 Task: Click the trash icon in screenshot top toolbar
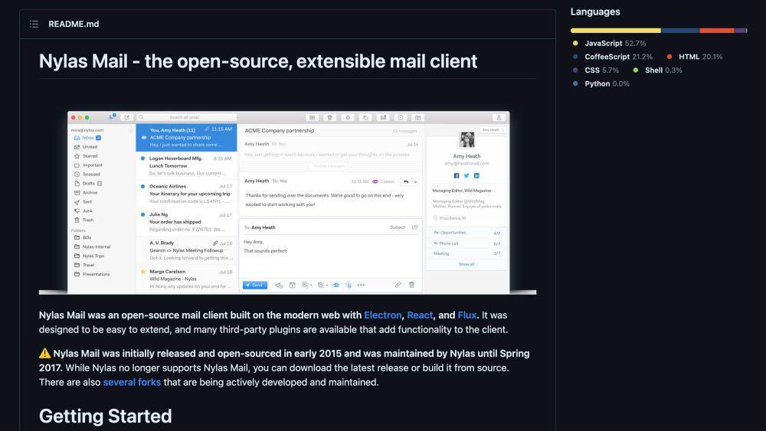(x=329, y=118)
